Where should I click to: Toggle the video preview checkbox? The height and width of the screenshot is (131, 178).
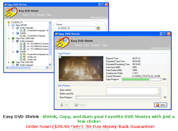(60, 57)
